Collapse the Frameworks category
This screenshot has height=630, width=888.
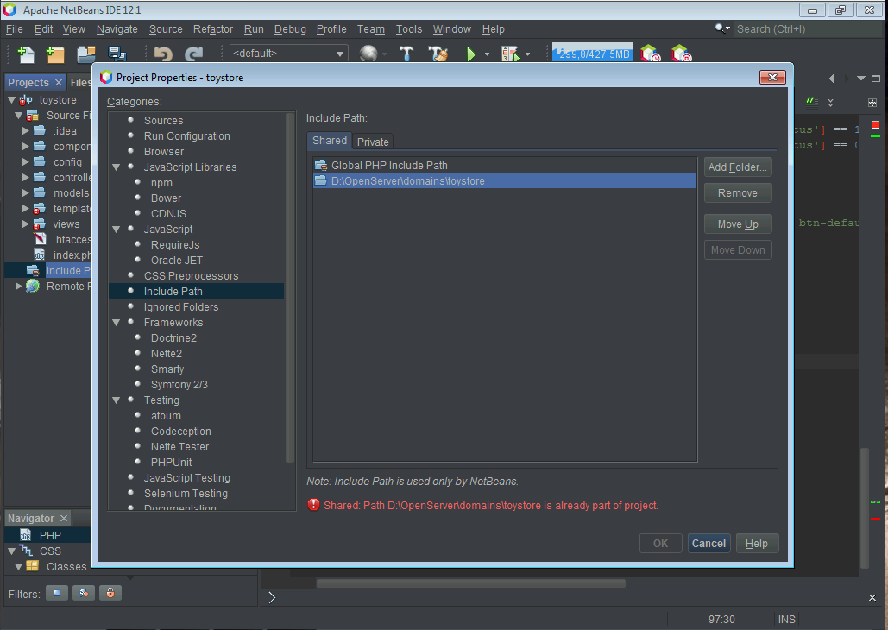coord(117,323)
